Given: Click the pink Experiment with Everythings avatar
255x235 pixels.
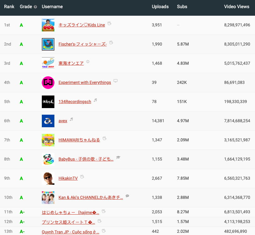Looking at the screenshot, I should point(48,83).
